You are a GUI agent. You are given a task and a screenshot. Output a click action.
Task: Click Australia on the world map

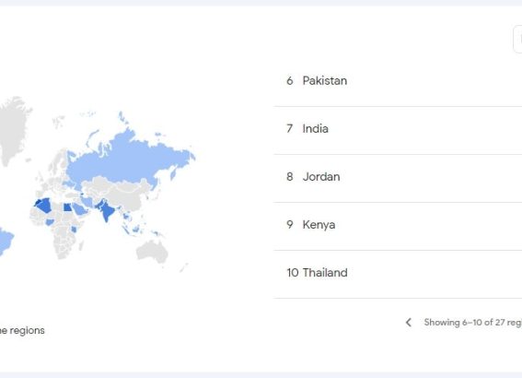(153, 251)
